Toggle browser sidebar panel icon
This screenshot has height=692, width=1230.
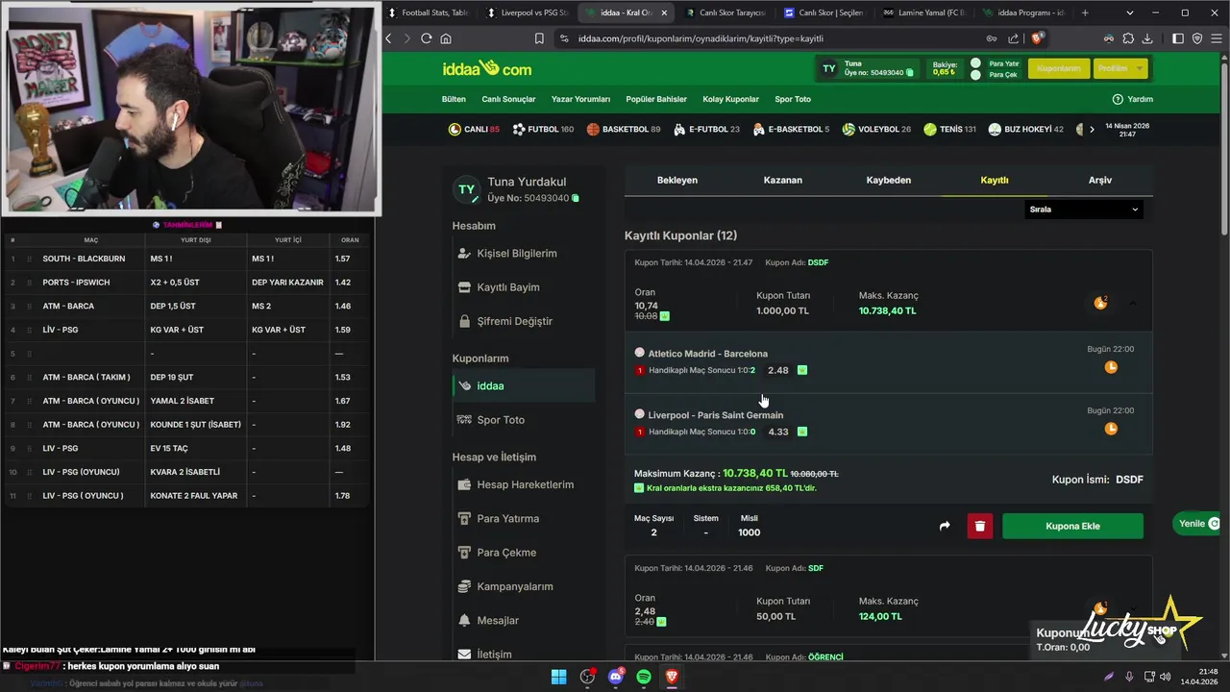click(1178, 38)
